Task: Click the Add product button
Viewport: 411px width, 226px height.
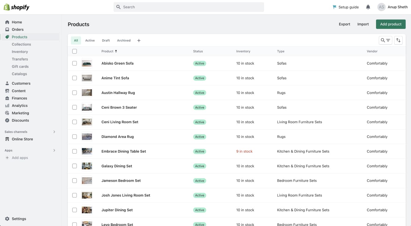Action: 390,24
